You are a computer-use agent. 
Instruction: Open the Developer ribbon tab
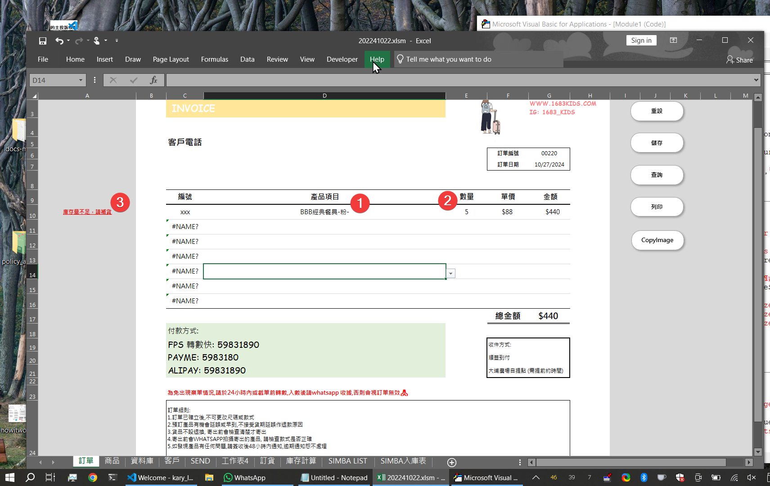click(x=342, y=59)
